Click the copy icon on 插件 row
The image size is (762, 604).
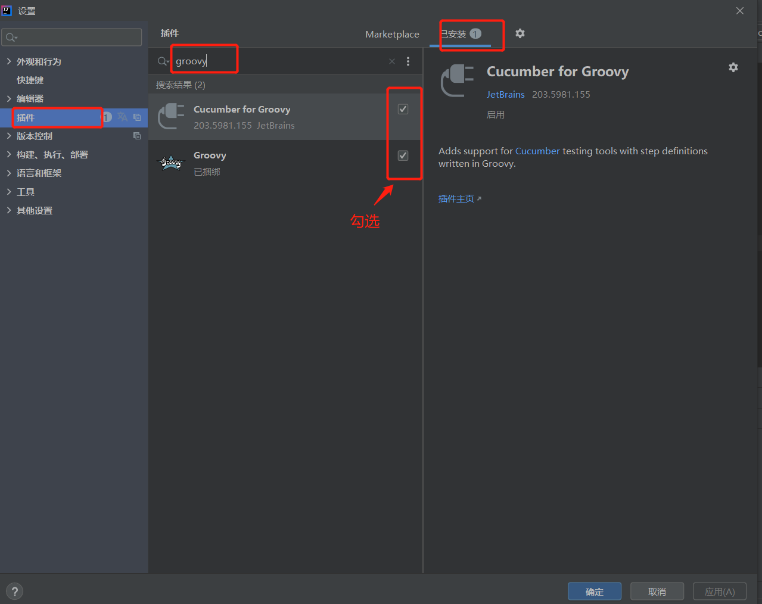(x=137, y=117)
